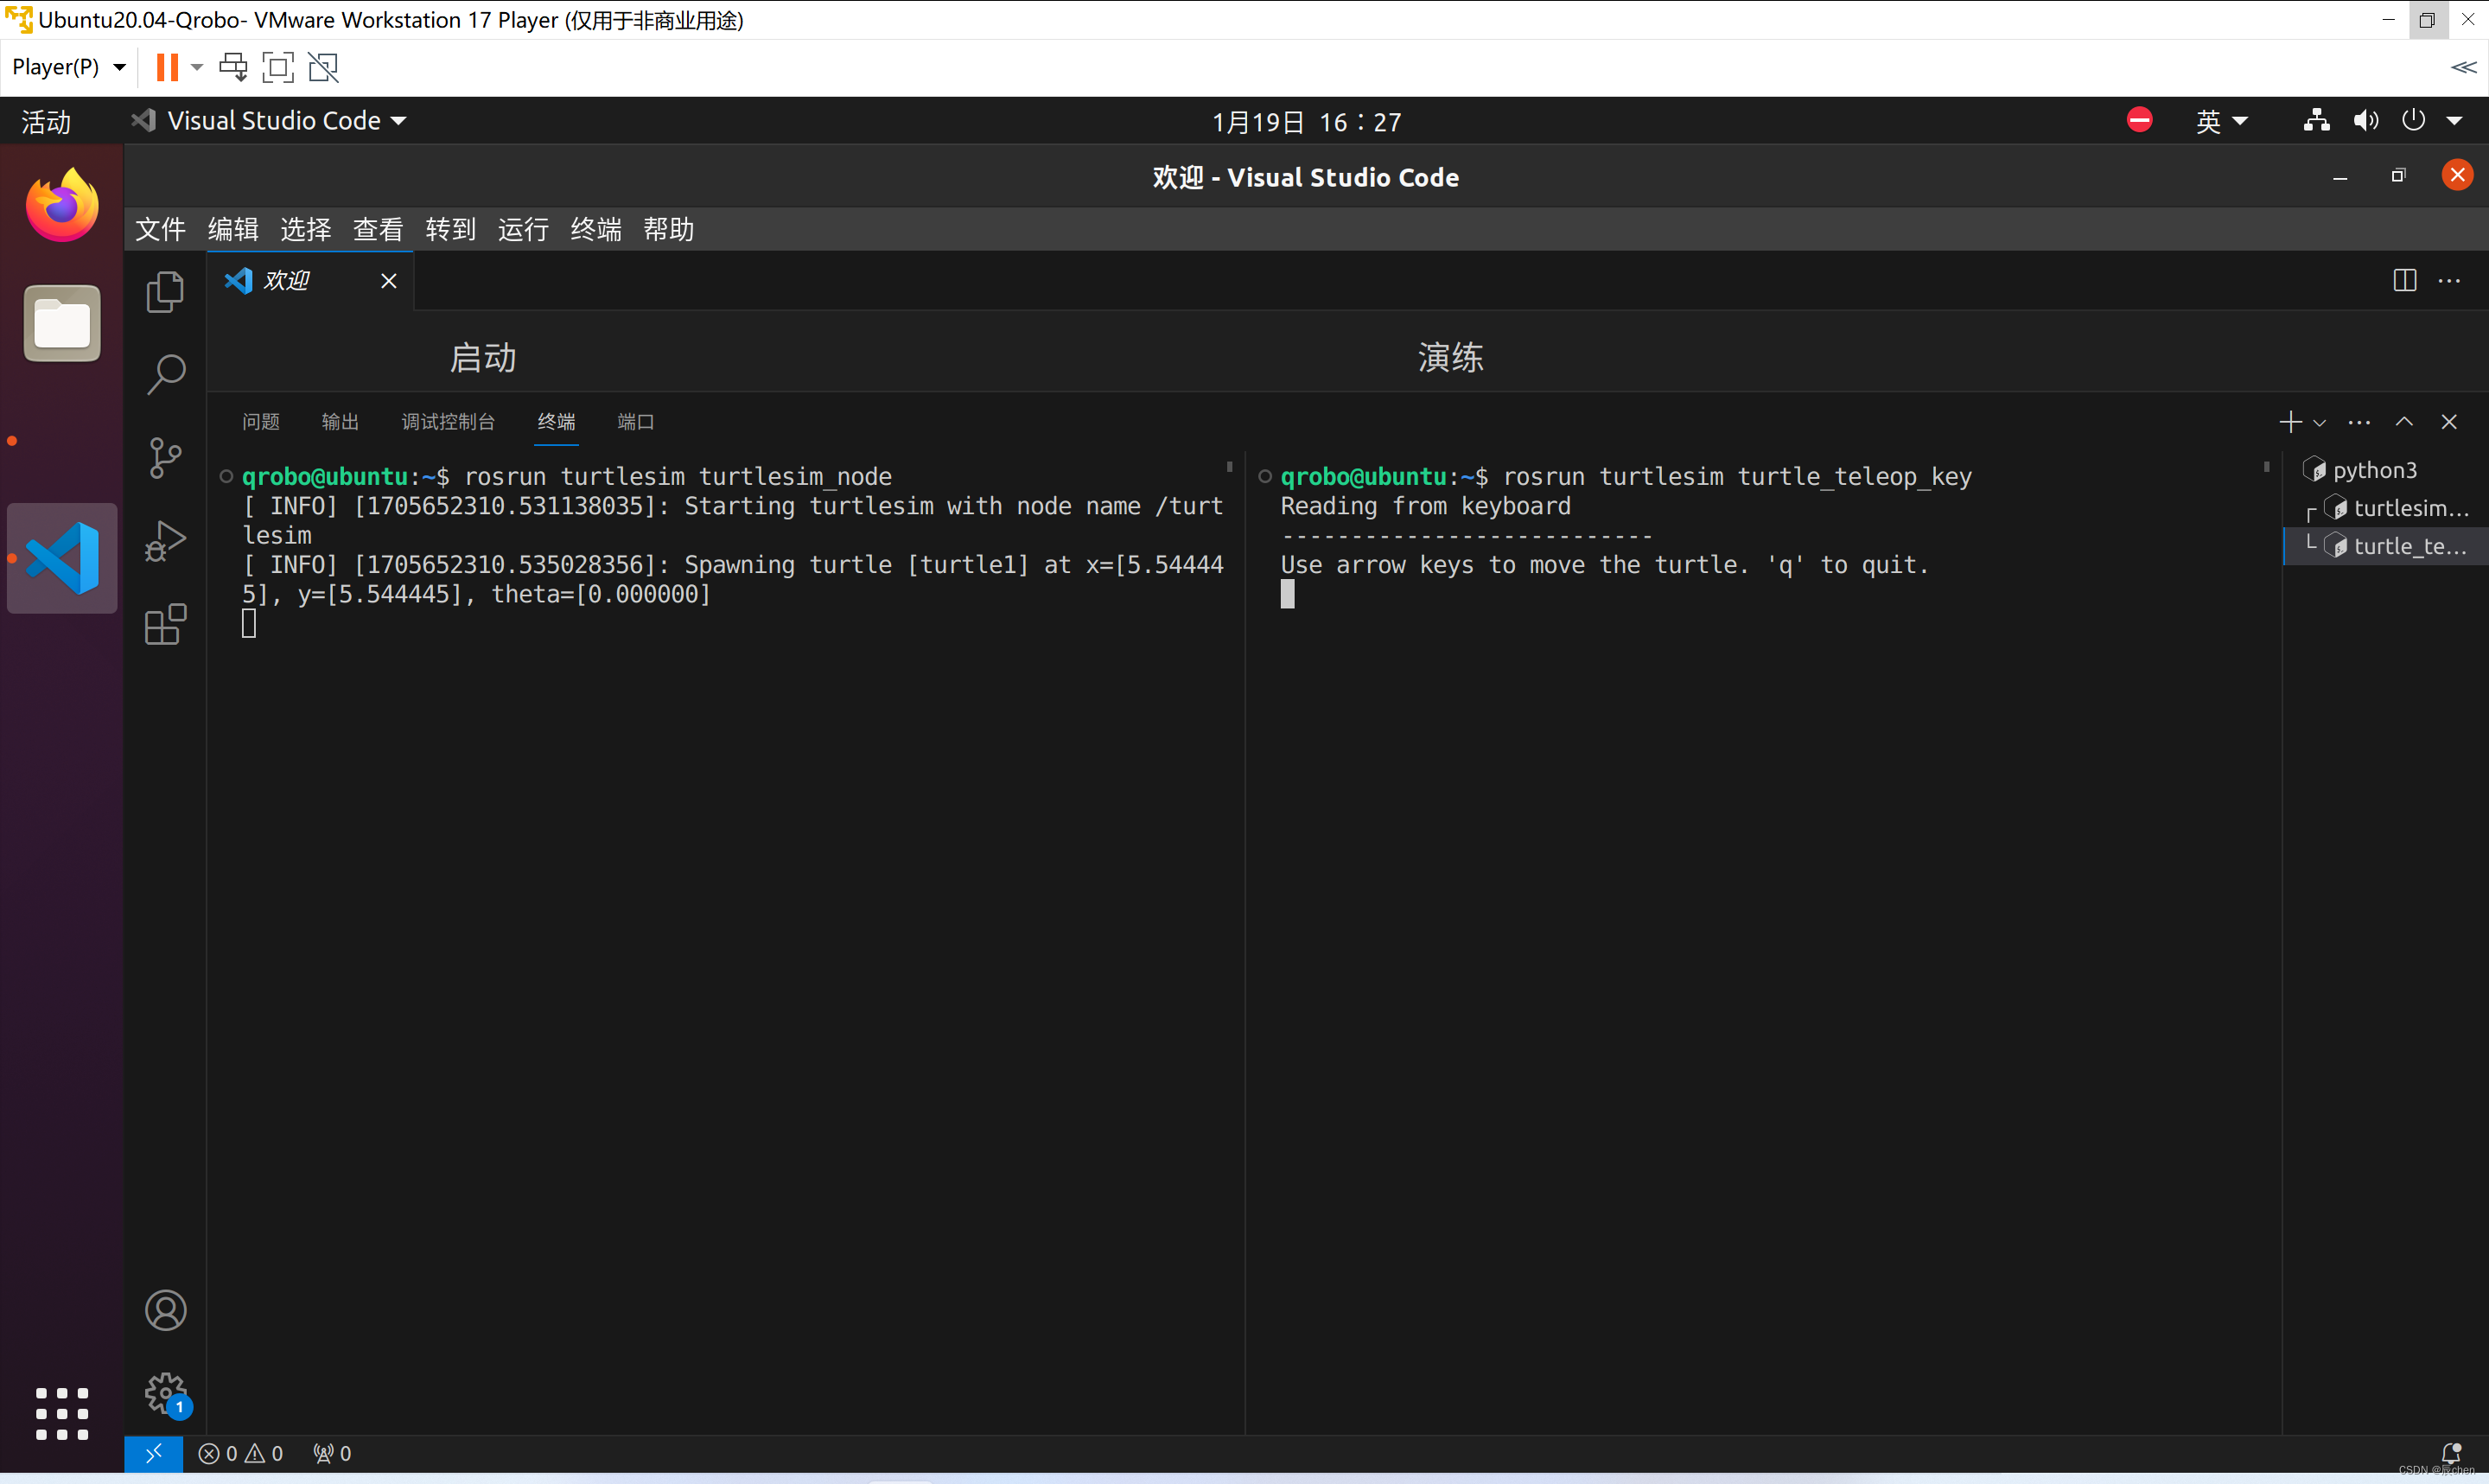Switch to the 问题 panel tab
The image size is (2489, 1484).
coord(261,422)
